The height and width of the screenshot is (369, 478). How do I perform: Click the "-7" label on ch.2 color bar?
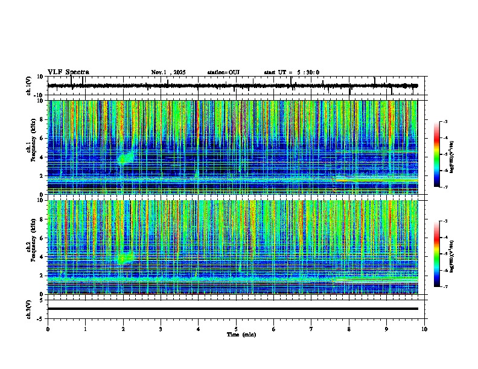(x=445, y=287)
